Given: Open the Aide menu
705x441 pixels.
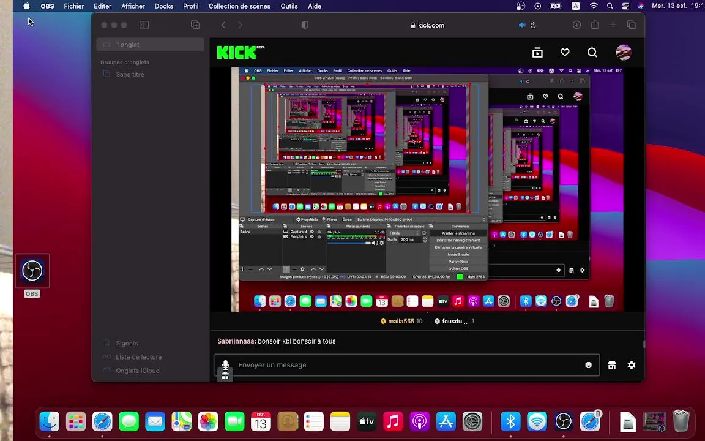Looking at the screenshot, I should [x=315, y=6].
